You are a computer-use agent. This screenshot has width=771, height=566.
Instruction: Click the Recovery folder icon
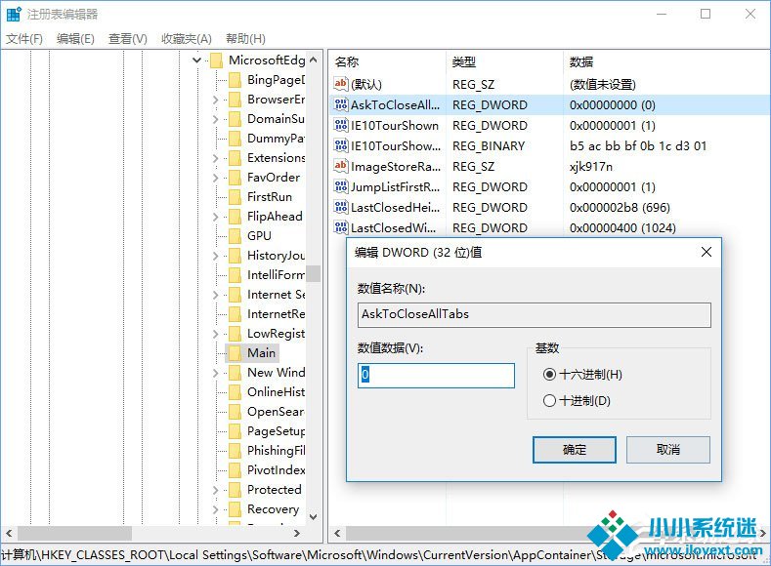(236, 509)
